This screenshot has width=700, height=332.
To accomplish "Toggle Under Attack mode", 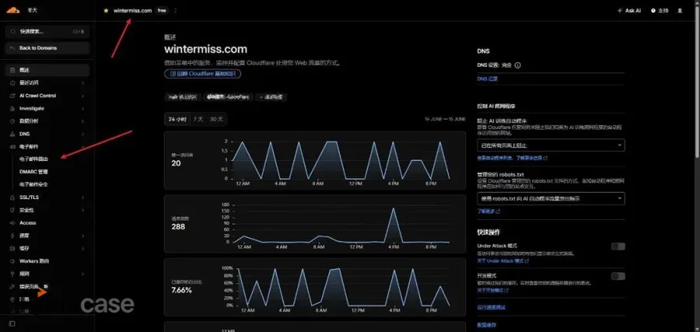I will coord(618,246).
